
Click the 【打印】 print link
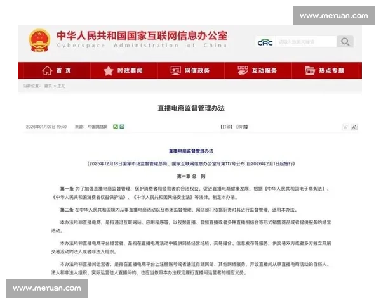(226, 127)
